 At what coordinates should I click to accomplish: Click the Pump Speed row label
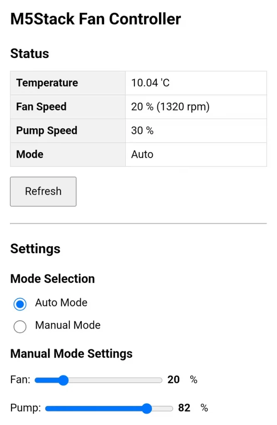(47, 131)
